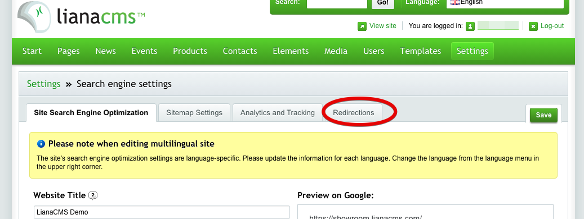584x219 pixels.
Task: Open the Events section
Action: [144, 51]
